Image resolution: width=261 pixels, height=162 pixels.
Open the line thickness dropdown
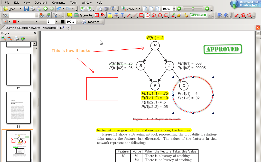click(x=57, y=22)
